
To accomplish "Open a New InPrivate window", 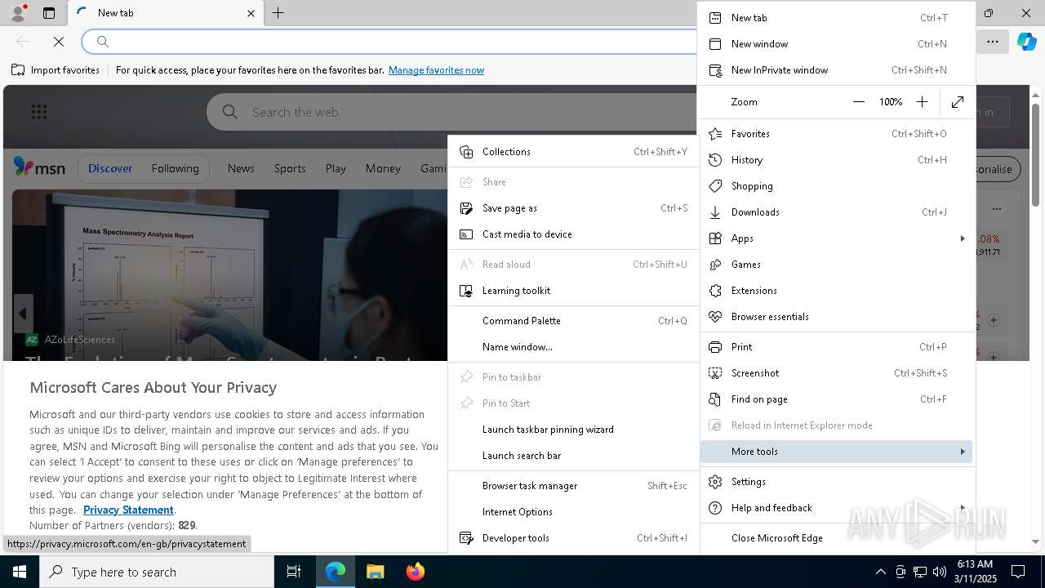I will (x=836, y=70).
